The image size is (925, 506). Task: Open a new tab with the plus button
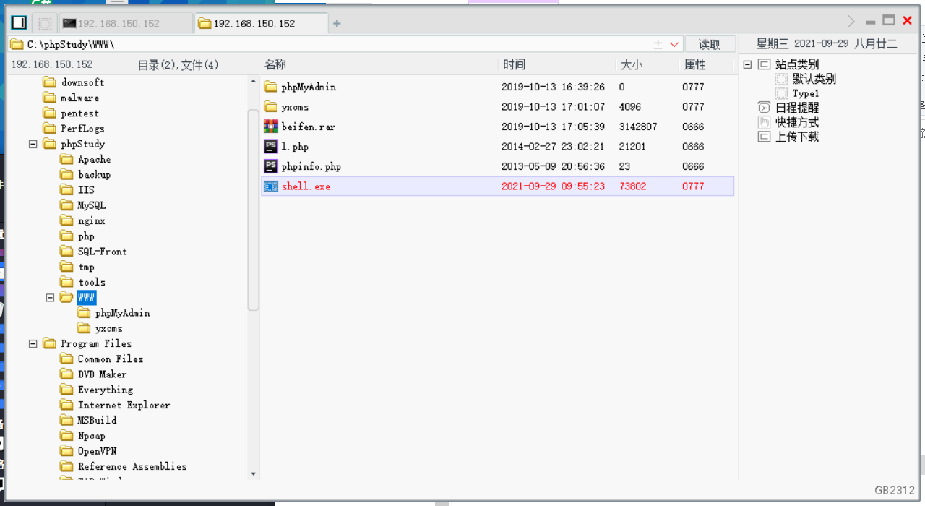point(337,23)
